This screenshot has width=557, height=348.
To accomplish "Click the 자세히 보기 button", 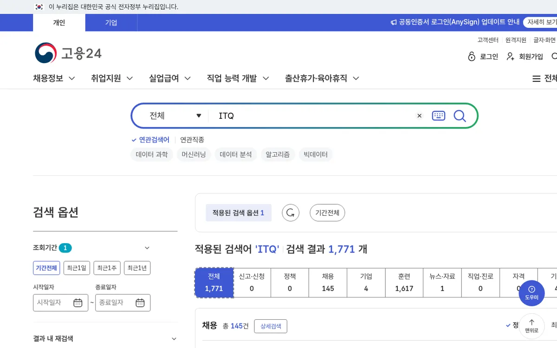I will (x=541, y=22).
